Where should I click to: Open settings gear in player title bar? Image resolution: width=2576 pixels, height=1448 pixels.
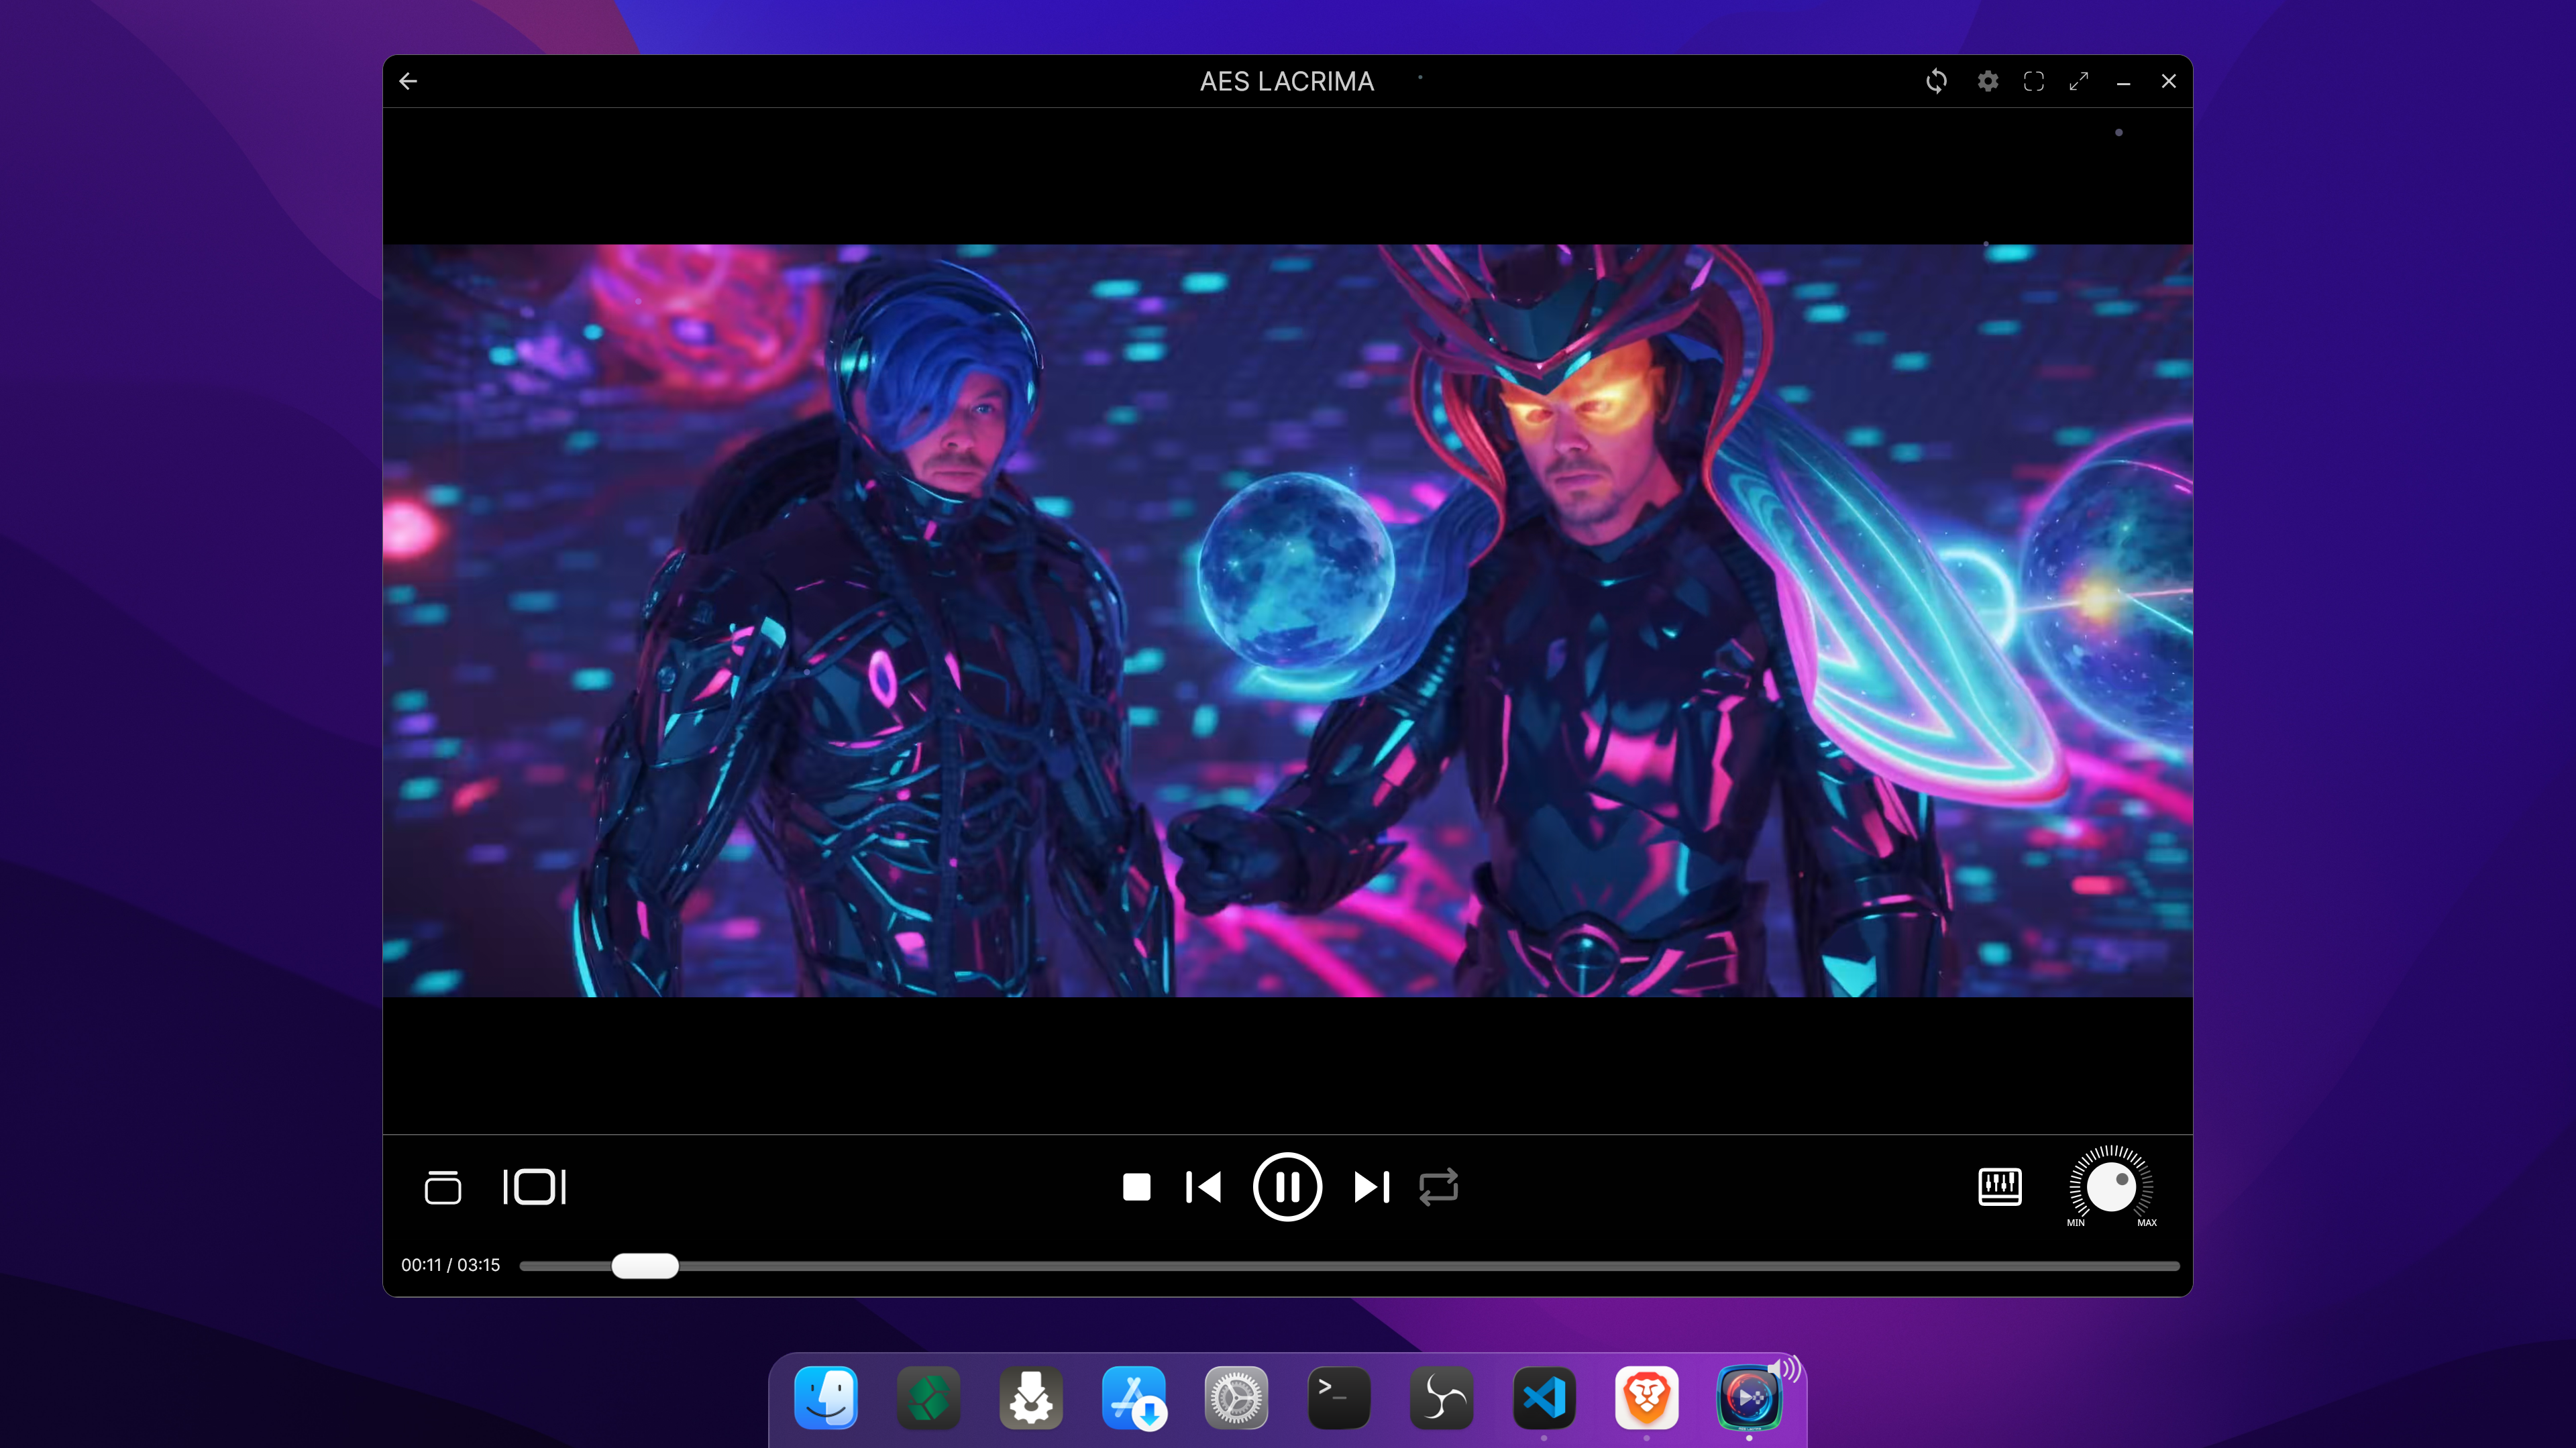pyautogui.click(x=1987, y=81)
